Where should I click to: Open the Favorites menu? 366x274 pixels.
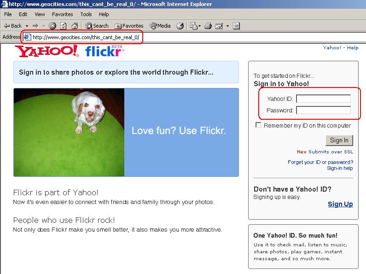(x=62, y=14)
